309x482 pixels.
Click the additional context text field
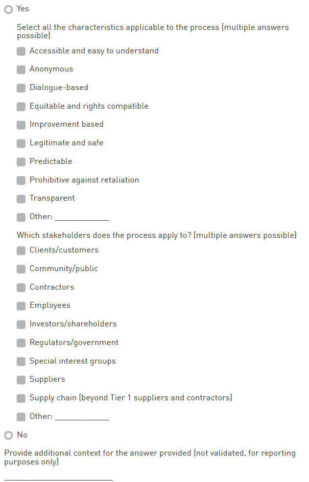[x=59, y=477]
